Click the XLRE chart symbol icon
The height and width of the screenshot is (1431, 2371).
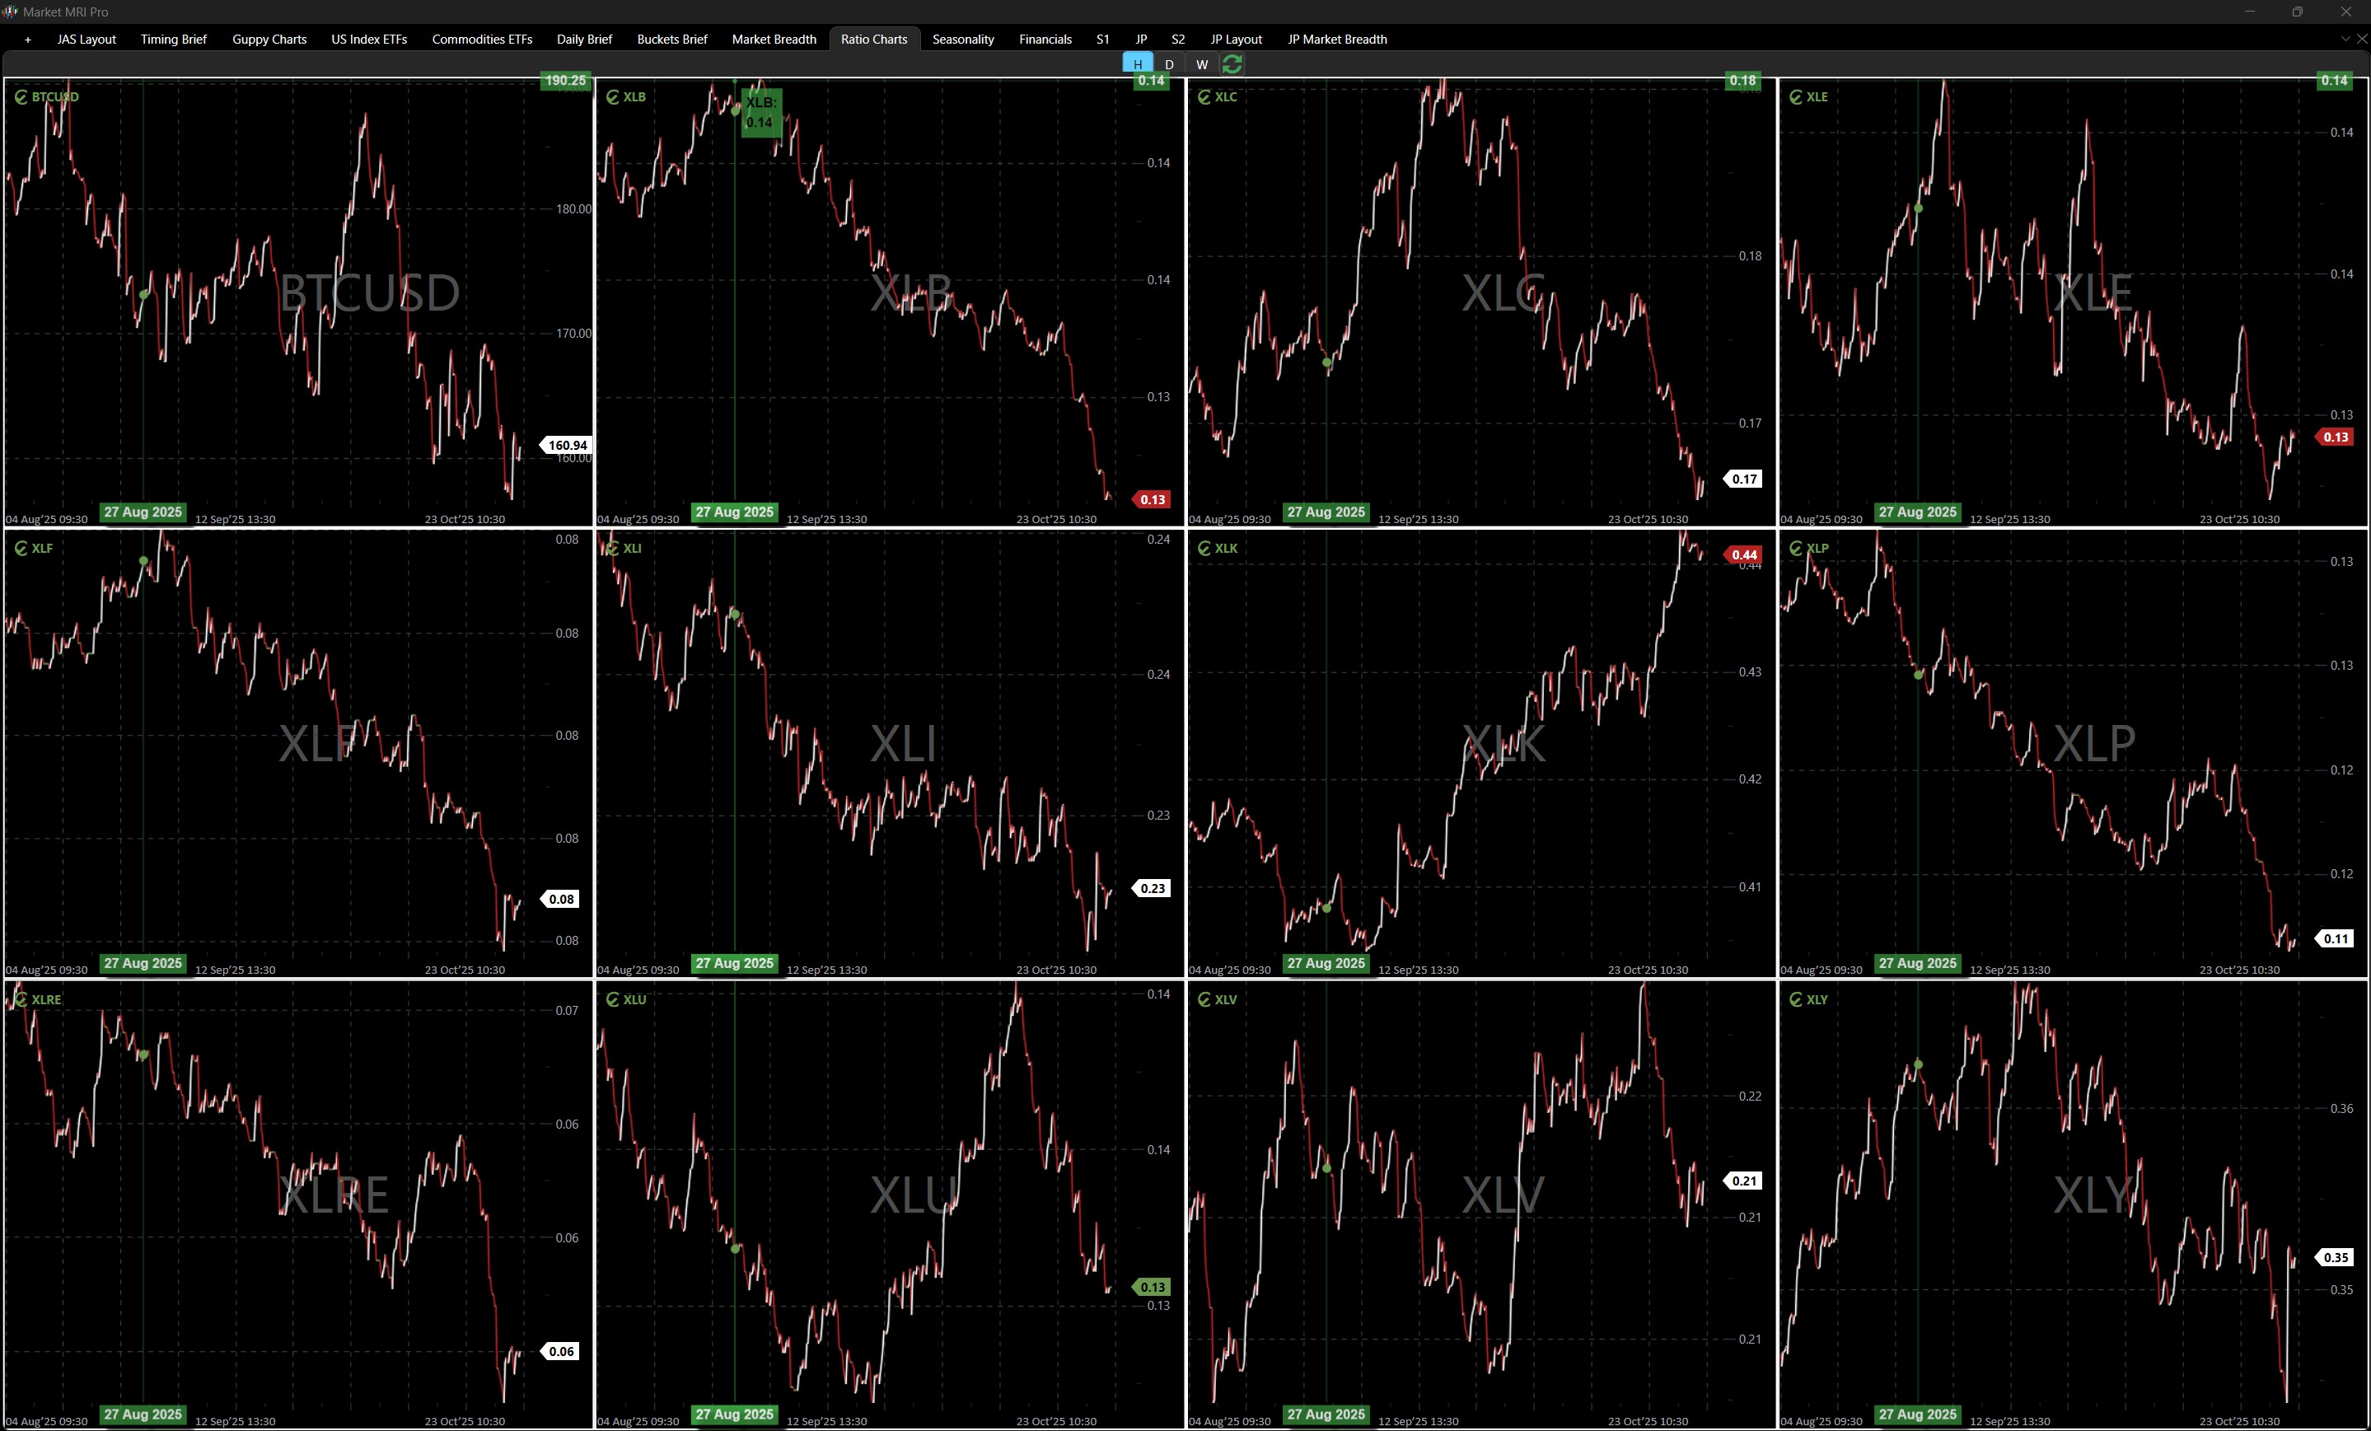(x=21, y=1000)
